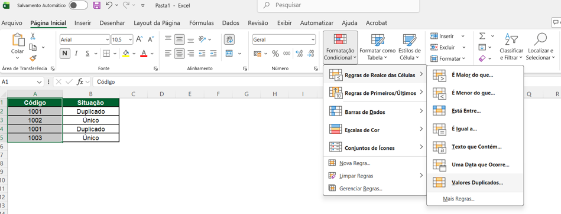The width and height of the screenshot is (561, 214).
Task: Switch to the Layout da Página tab
Action: pos(157,23)
